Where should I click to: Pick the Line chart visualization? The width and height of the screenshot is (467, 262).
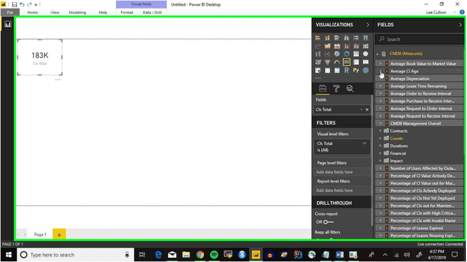(318, 46)
